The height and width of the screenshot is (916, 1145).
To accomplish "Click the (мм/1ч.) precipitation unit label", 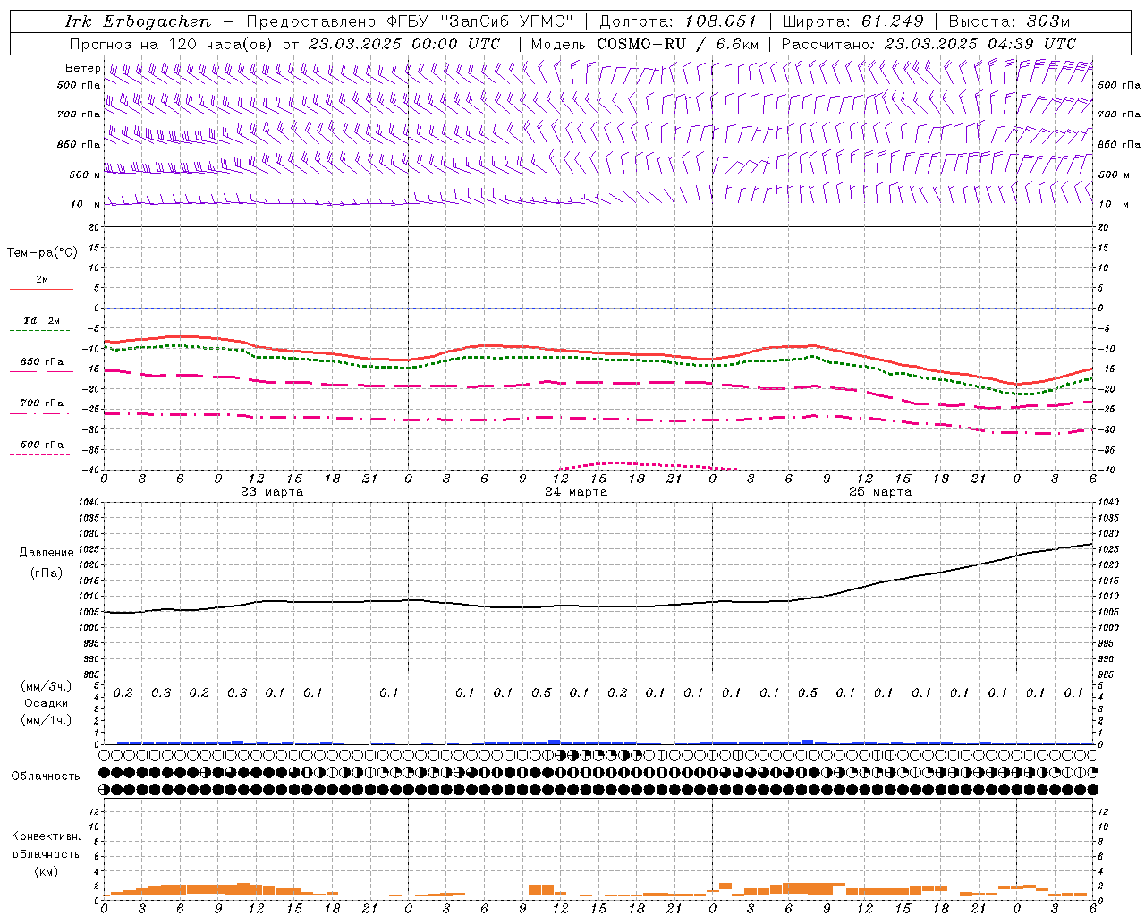I will (x=47, y=720).
